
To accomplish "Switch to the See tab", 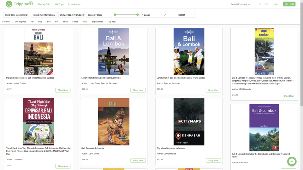I will pyautogui.click(x=49, y=22).
